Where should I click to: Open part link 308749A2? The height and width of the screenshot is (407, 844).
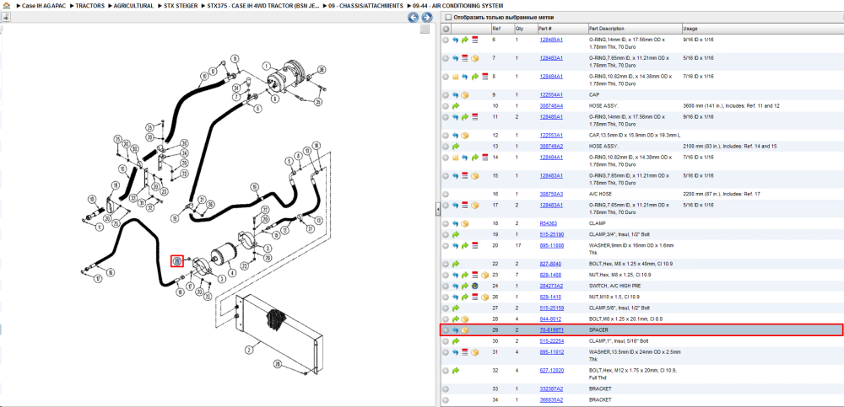(x=551, y=147)
